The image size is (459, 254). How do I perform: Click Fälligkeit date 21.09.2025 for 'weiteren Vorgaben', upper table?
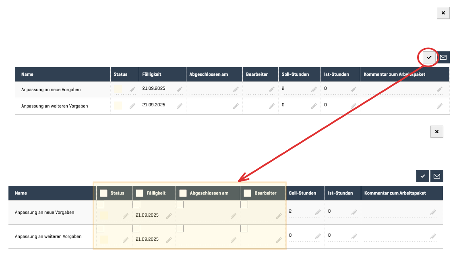154,105
